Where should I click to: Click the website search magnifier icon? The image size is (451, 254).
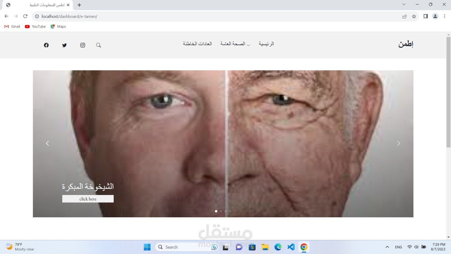point(98,45)
